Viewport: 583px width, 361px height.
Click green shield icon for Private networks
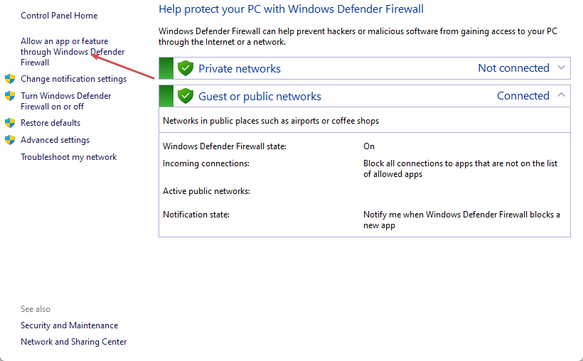(186, 68)
